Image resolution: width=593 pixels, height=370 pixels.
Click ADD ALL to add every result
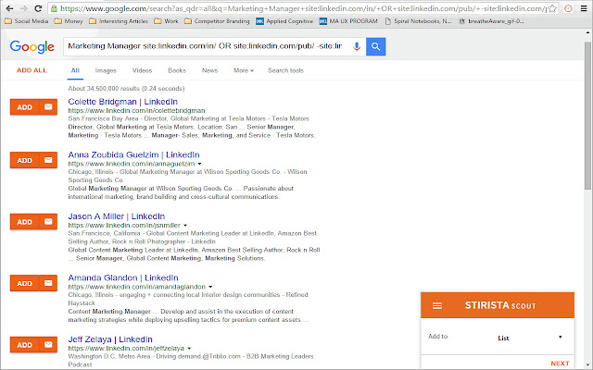tap(32, 70)
